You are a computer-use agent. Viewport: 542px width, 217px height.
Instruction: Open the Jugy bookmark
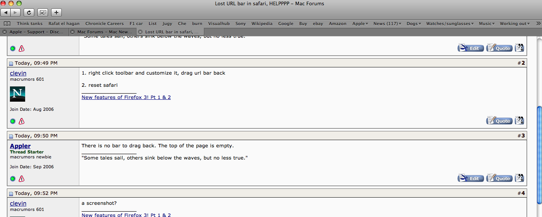click(167, 24)
